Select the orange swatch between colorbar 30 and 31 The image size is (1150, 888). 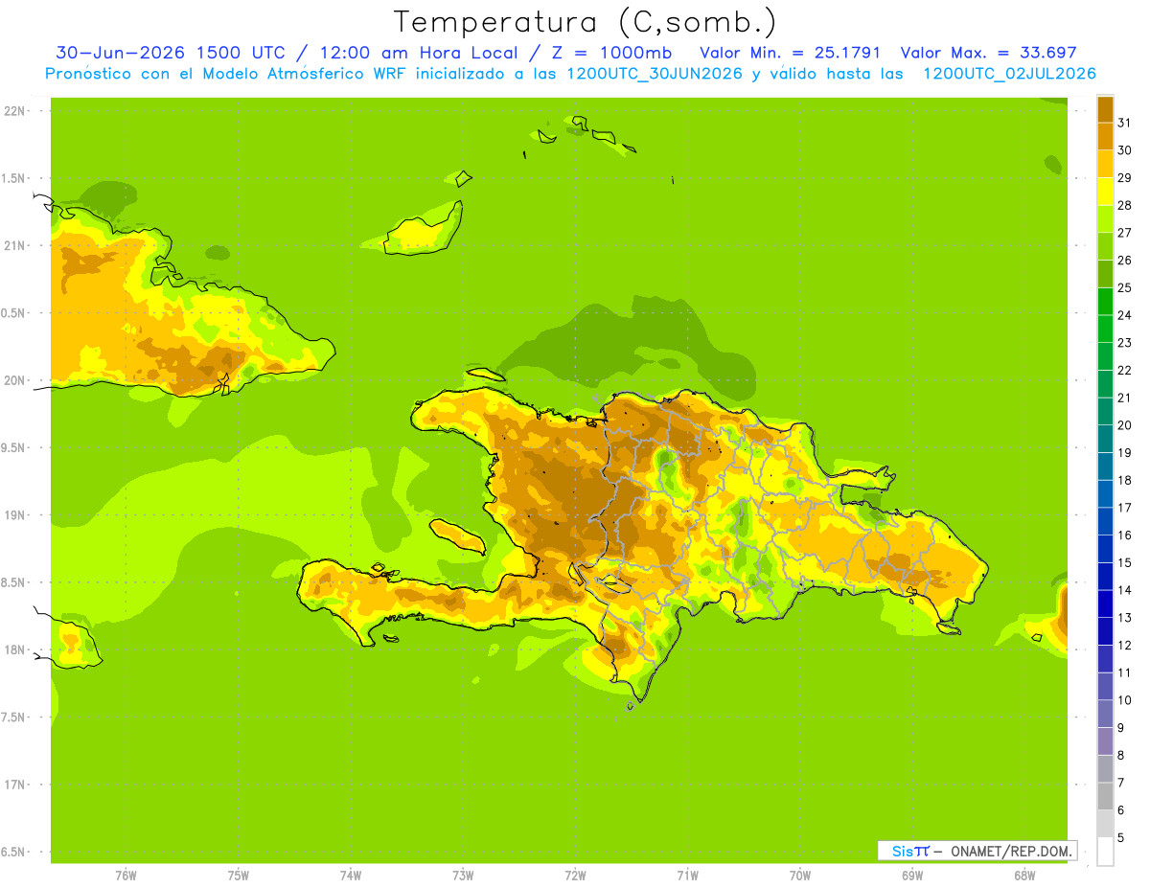point(1105,136)
